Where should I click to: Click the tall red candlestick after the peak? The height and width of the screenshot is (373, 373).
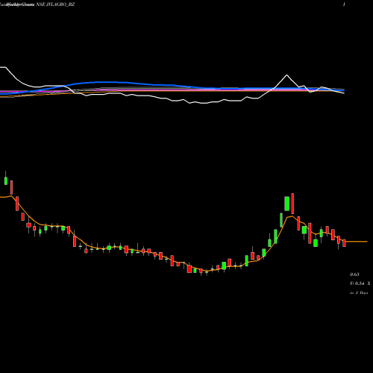point(292,204)
